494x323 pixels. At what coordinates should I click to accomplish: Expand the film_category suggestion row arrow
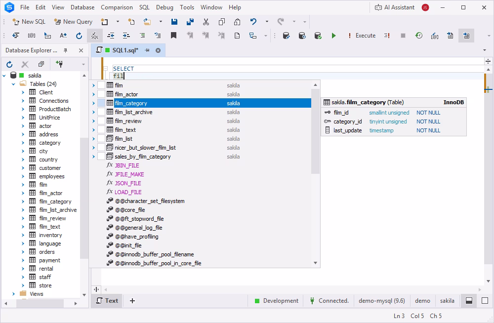pos(93,103)
